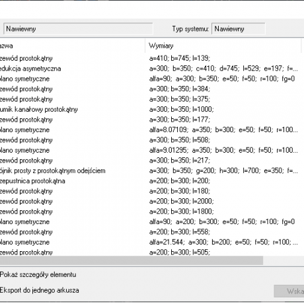Click the horizontal scrollbar thumb below list
304x304 pixels.
click(132, 260)
